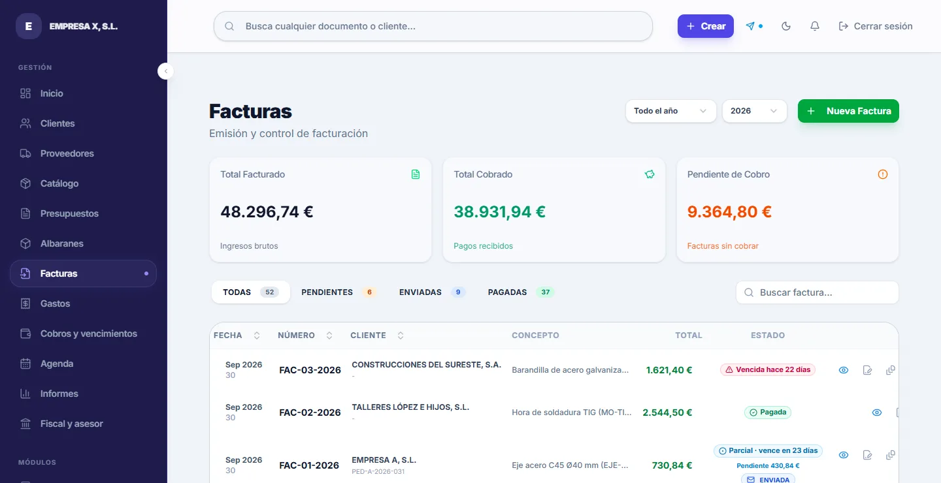This screenshot has width=941, height=483.
Task: Open Fiscal y asesor in the sidebar
Action: [83, 424]
